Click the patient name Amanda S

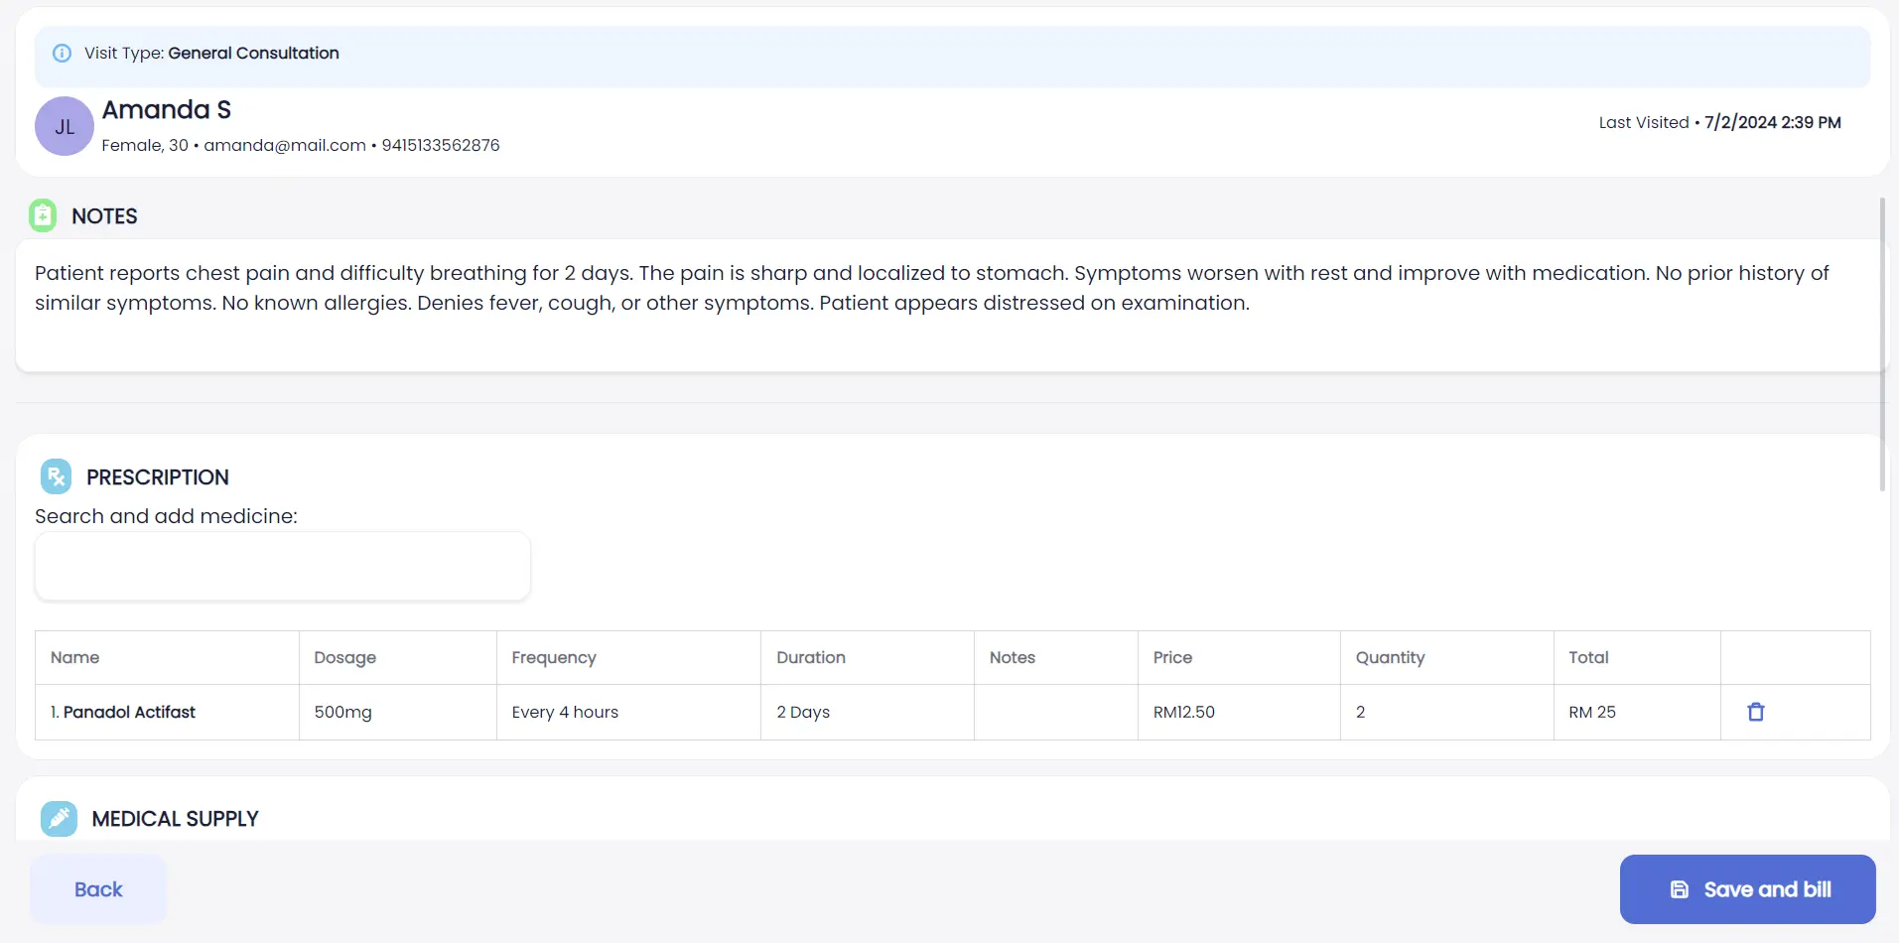coord(167,109)
